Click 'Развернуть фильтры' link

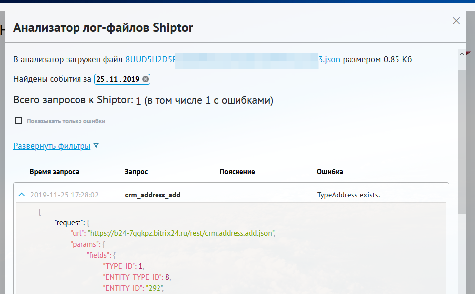point(52,146)
